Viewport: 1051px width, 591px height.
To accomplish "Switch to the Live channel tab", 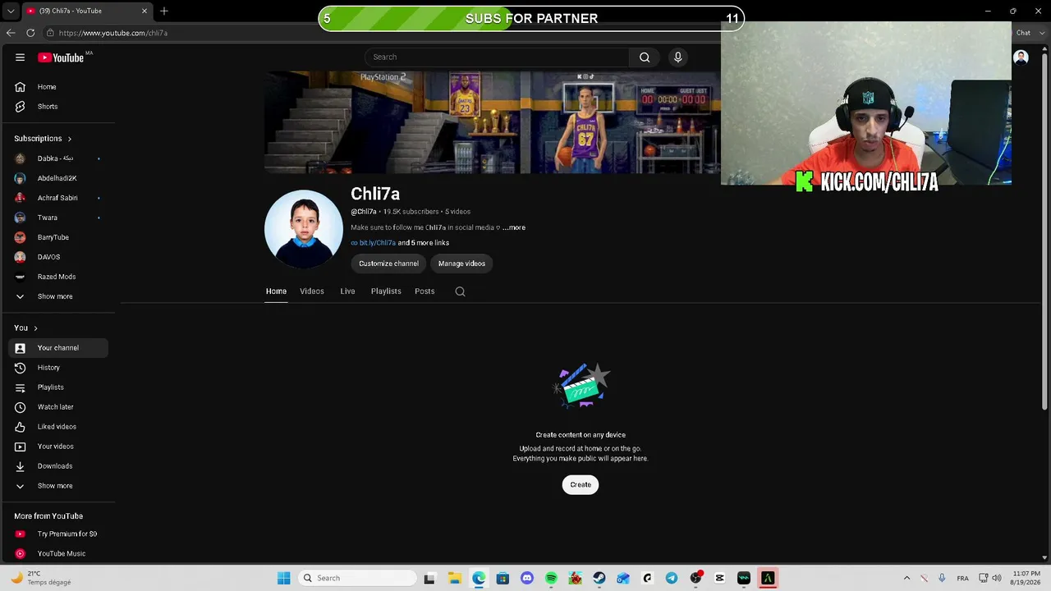I will point(347,291).
